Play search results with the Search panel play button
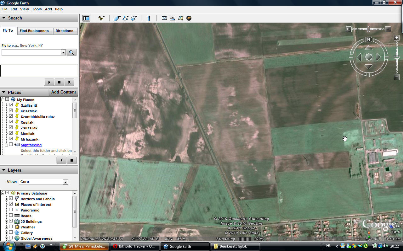The width and height of the screenshot is (403, 251). click(x=49, y=82)
